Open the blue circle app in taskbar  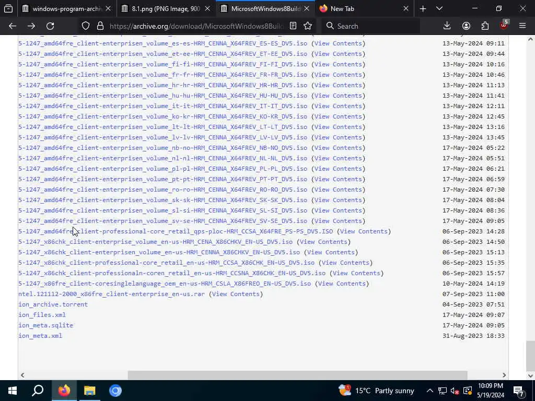115,391
